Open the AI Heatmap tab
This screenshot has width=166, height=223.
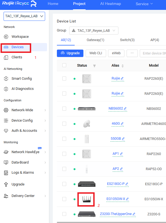point(110,4)
